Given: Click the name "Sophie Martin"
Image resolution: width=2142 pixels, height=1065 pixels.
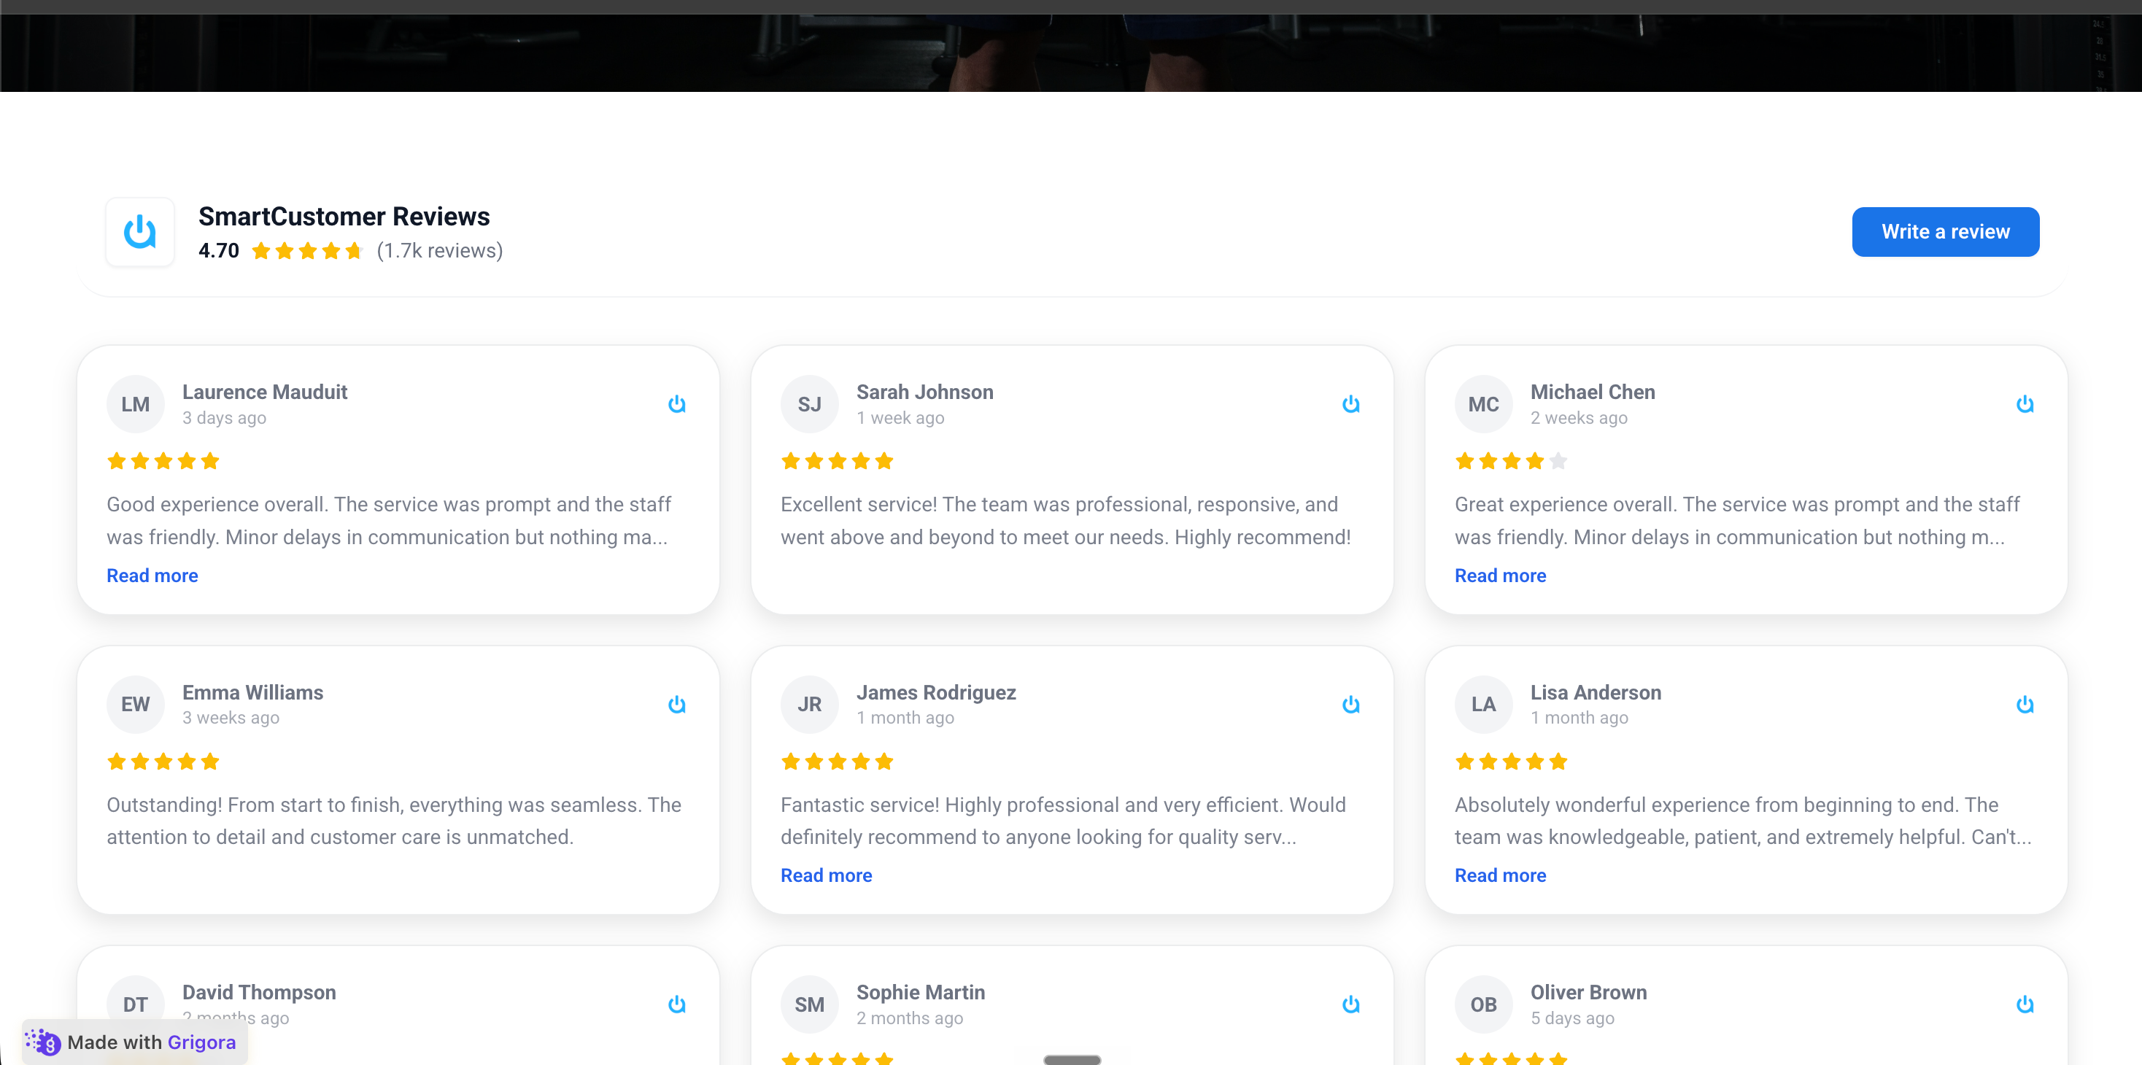Looking at the screenshot, I should (921, 992).
